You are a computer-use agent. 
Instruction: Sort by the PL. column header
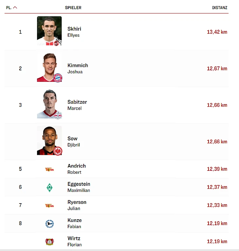pyautogui.click(x=9, y=8)
